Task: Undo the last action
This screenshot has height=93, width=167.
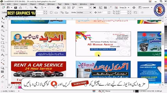Action: pyautogui.click(x=42, y=7)
